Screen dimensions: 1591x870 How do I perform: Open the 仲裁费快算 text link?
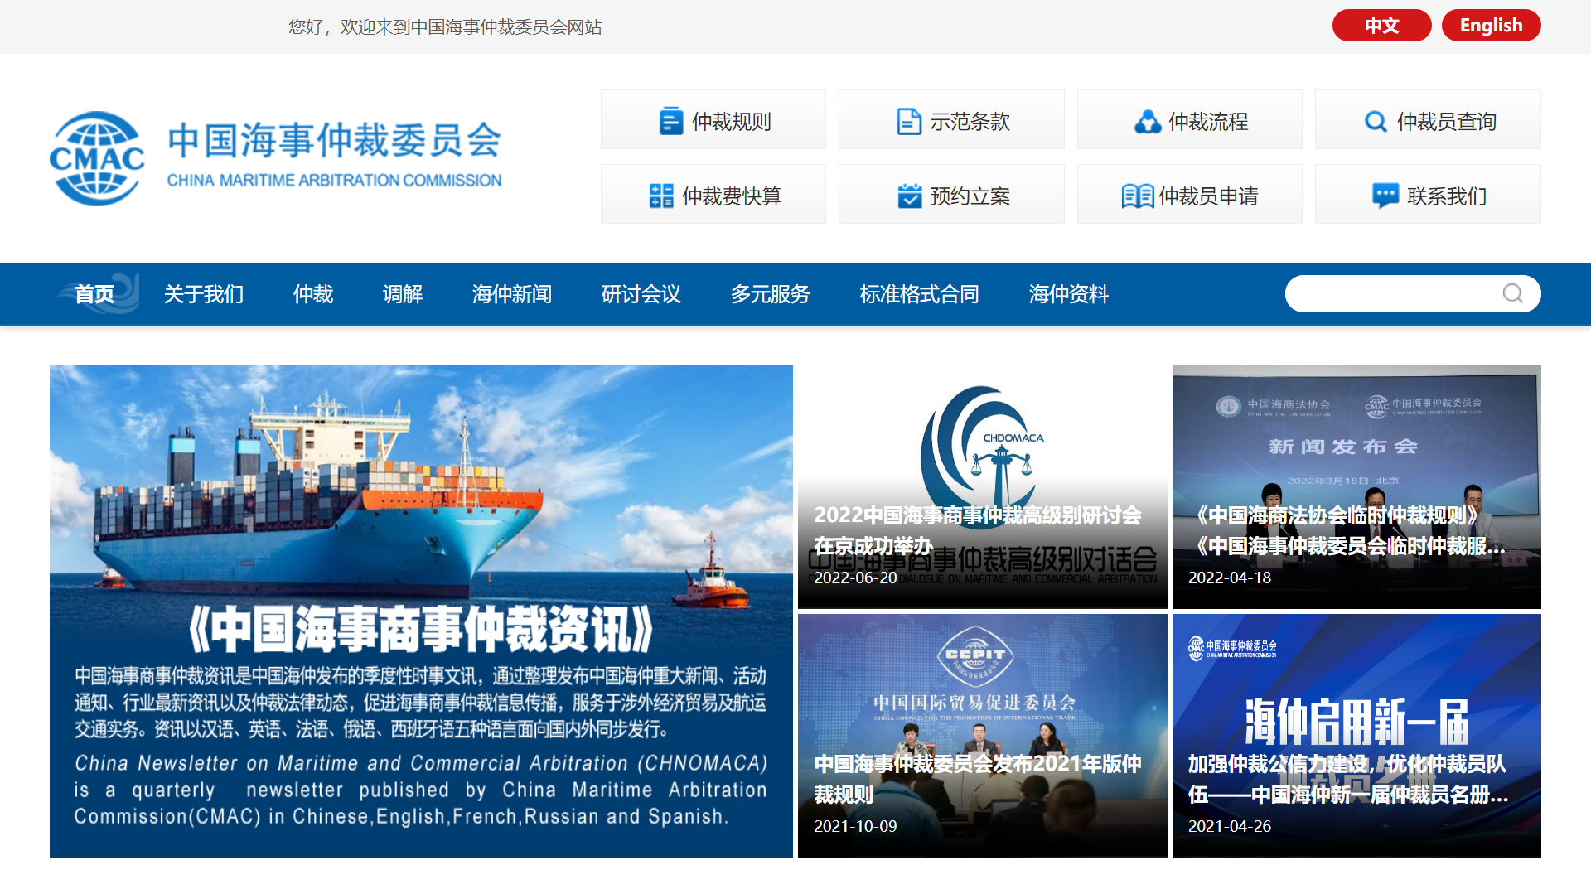point(732,196)
